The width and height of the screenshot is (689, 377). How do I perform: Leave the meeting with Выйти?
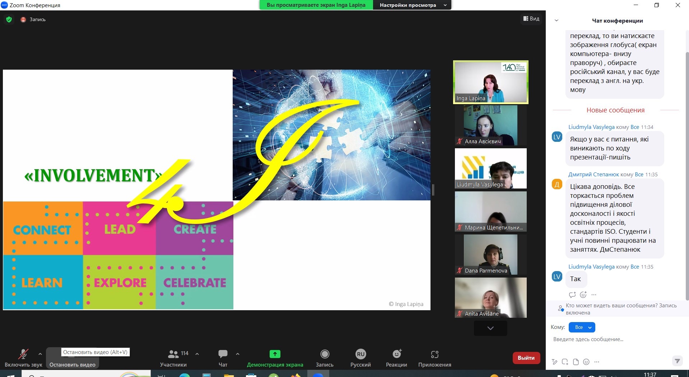click(x=526, y=358)
